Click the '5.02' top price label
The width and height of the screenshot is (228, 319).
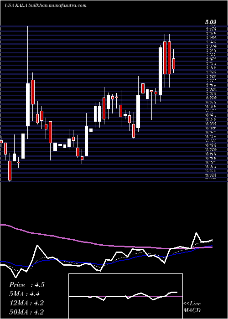click(211, 22)
